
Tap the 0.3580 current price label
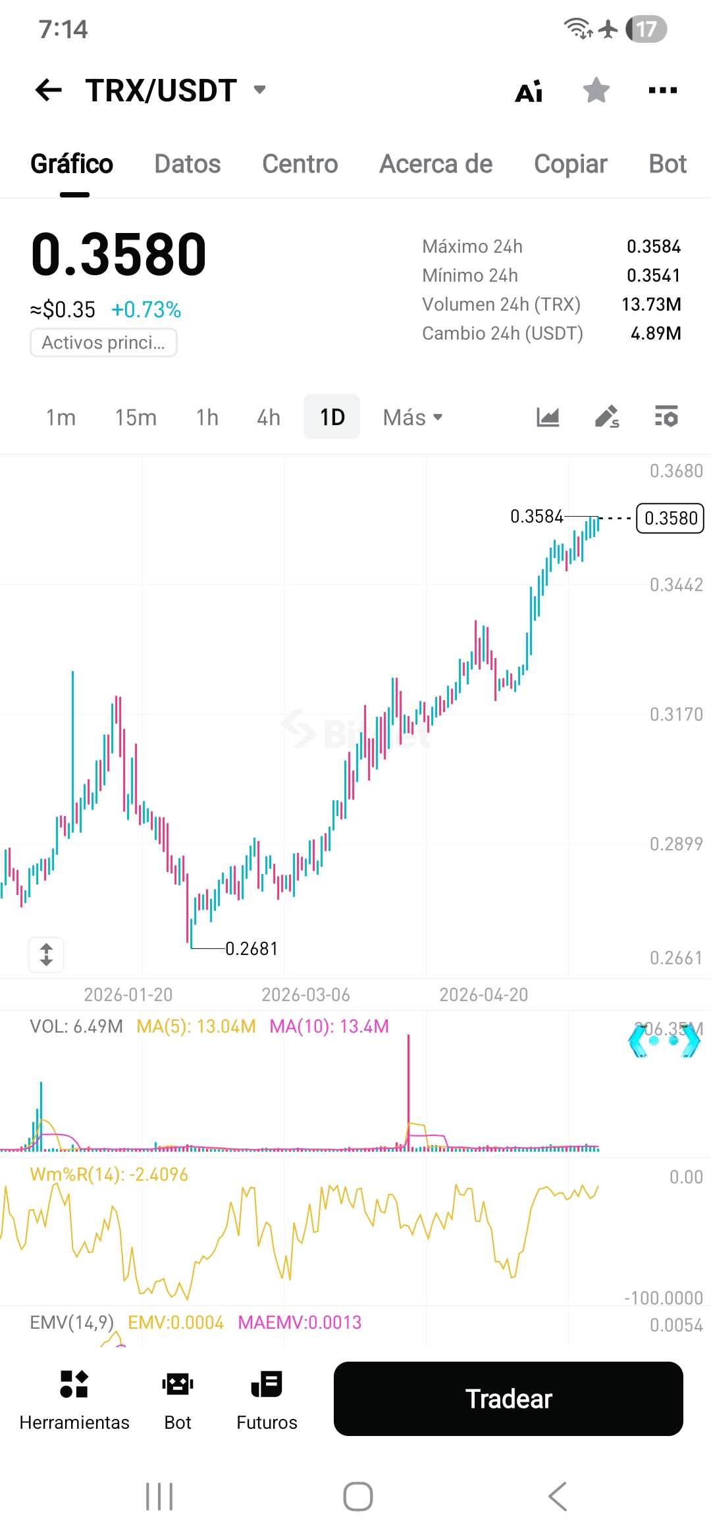[x=670, y=518]
